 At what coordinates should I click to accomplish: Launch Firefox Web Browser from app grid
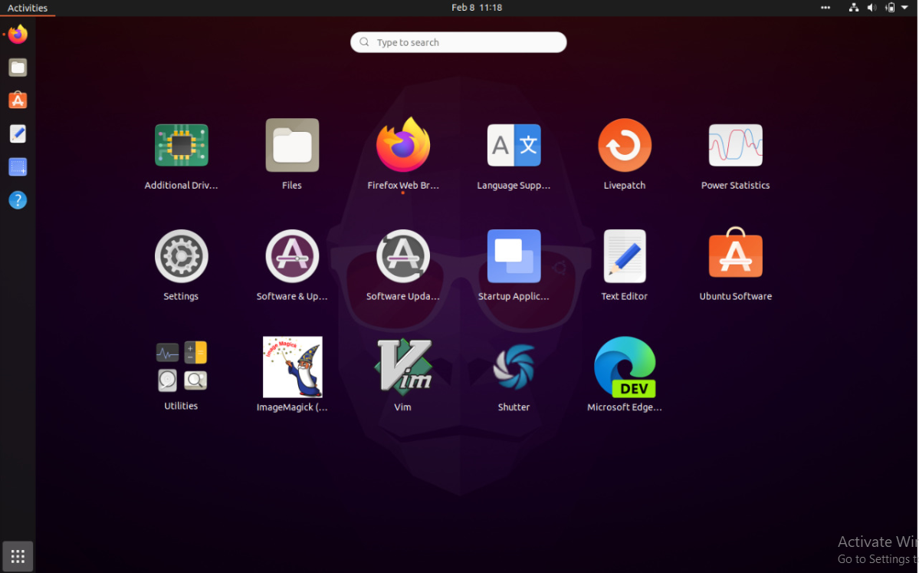tap(402, 146)
